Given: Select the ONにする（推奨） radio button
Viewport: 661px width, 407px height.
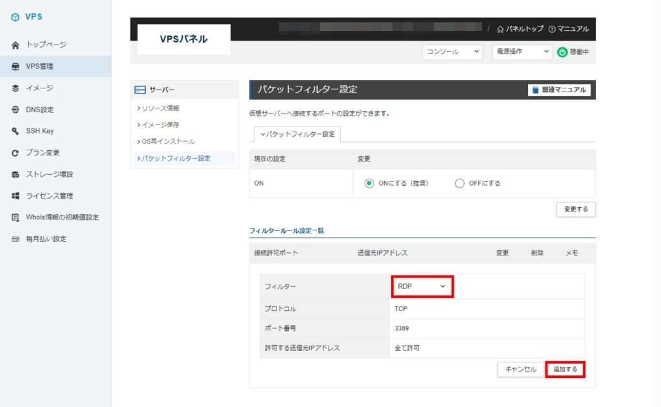Looking at the screenshot, I should click(x=369, y=183).
